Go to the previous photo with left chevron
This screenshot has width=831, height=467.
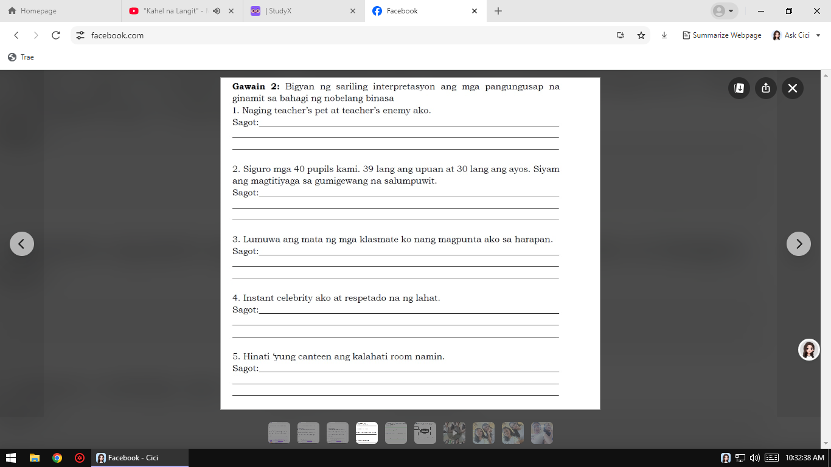click(22, 244)
